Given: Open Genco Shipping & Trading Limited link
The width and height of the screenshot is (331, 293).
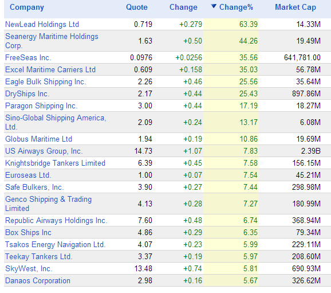Looking at the screenshot, I should [x=48, y=204].
